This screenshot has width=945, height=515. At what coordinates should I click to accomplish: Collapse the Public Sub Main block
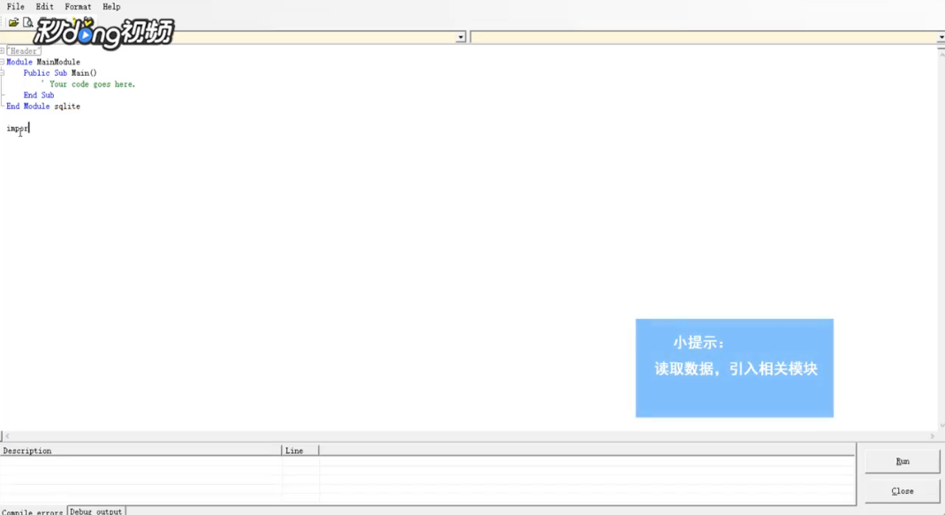click(x=3, y=73)
